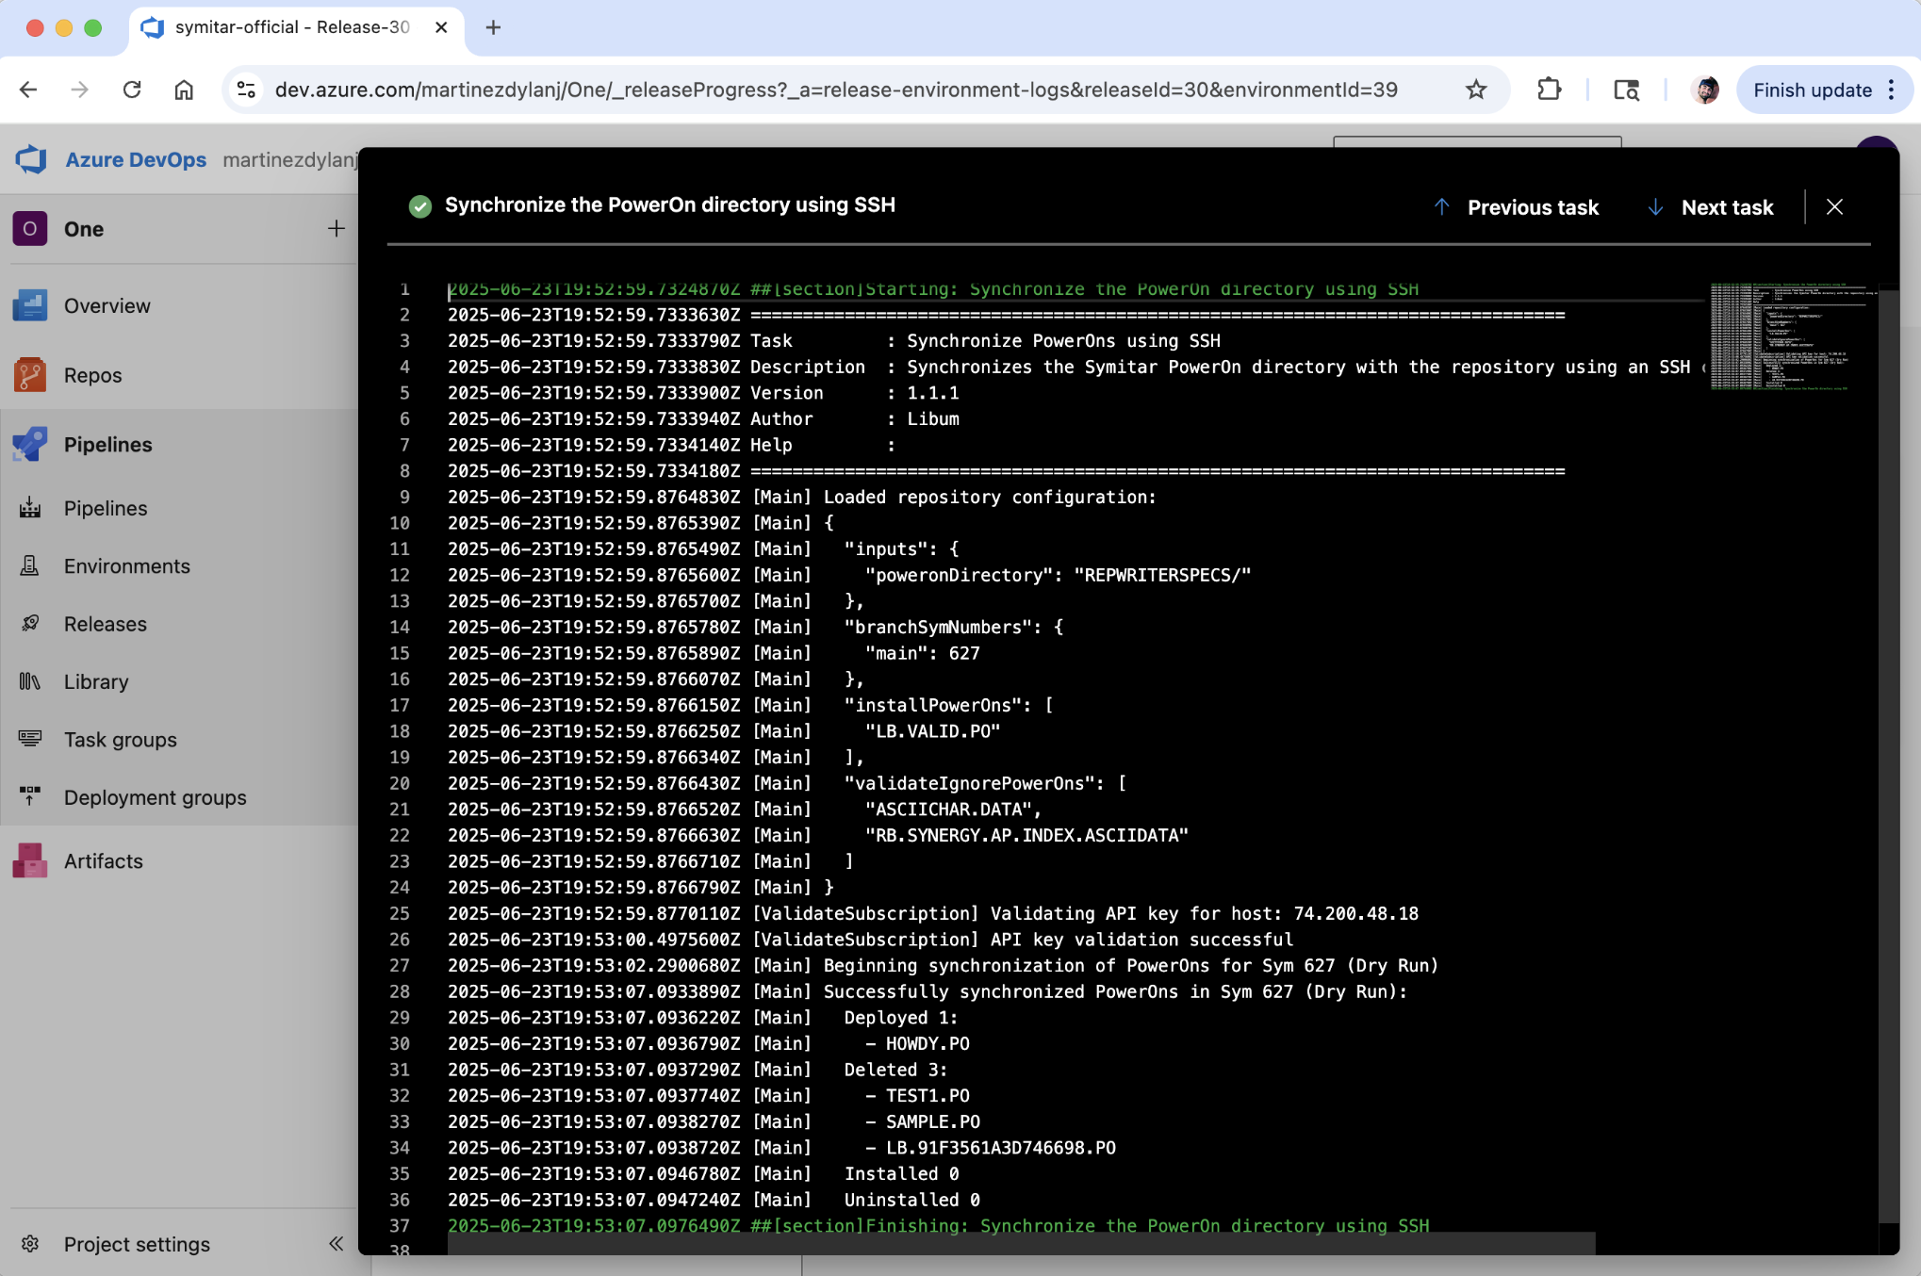The height and width of the screenshot is (1276, 1921).
Task: Click the horizontal log scrollbar
Action: coord(1020,1244)
